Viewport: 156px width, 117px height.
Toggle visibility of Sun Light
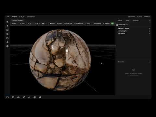[x=149, y=31]
